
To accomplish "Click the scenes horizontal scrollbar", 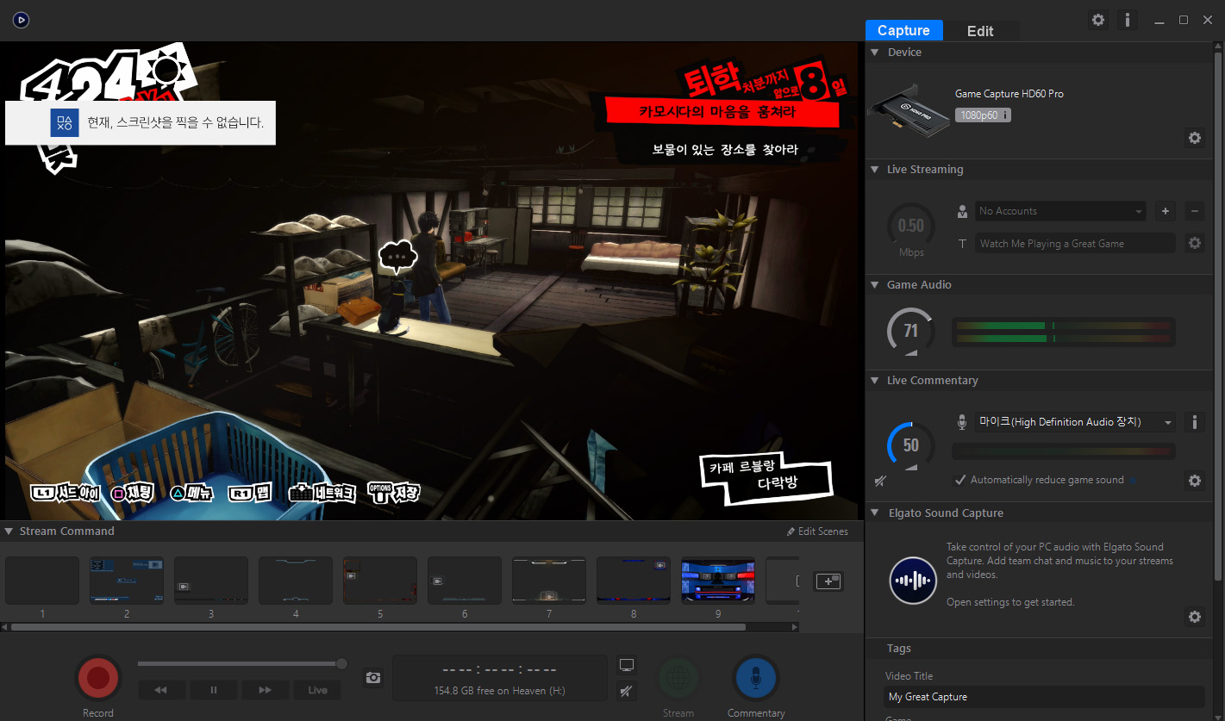I will tap(378, 627).
